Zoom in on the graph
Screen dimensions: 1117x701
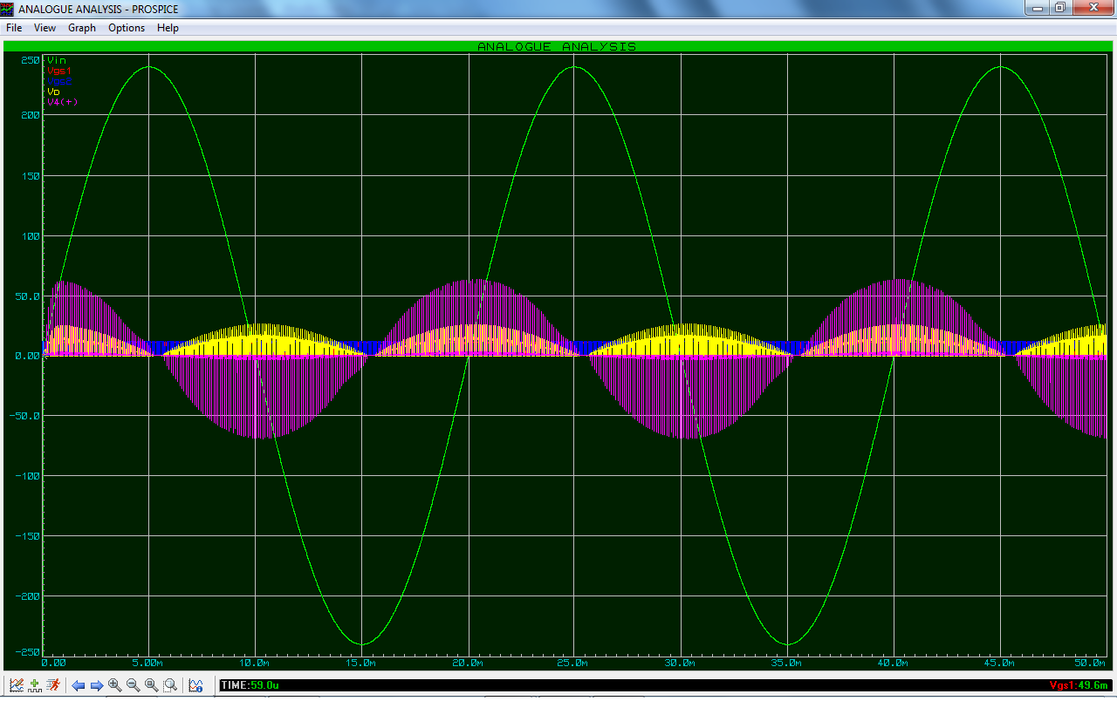click(x=115, y=685)
